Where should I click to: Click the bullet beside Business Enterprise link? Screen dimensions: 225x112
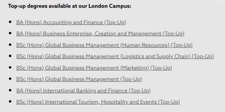pos(10,33)
